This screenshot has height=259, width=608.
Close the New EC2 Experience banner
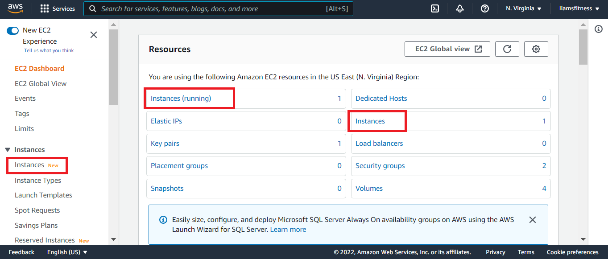[x=94, y=35]
